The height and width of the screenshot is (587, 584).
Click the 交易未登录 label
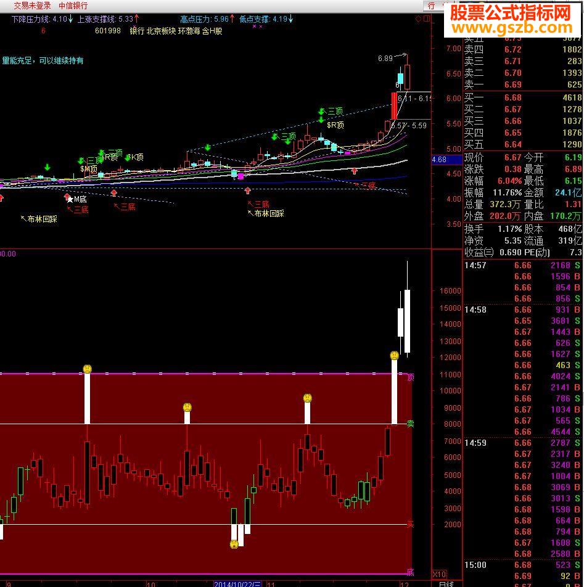click(x=32, y=6)
